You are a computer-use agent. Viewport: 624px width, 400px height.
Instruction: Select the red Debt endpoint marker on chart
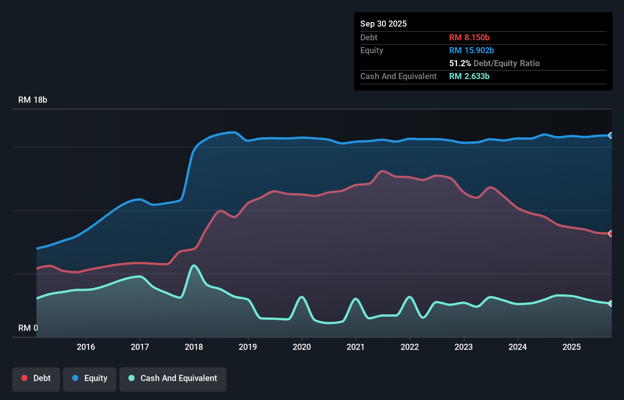pos(610,233)
